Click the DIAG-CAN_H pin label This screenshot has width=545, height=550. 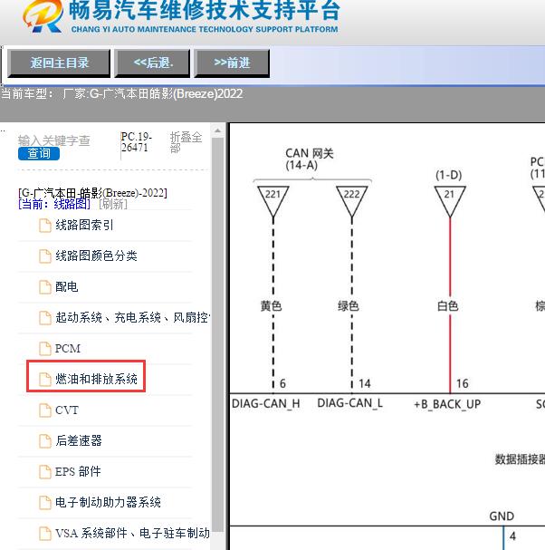(x=266, y=404)
